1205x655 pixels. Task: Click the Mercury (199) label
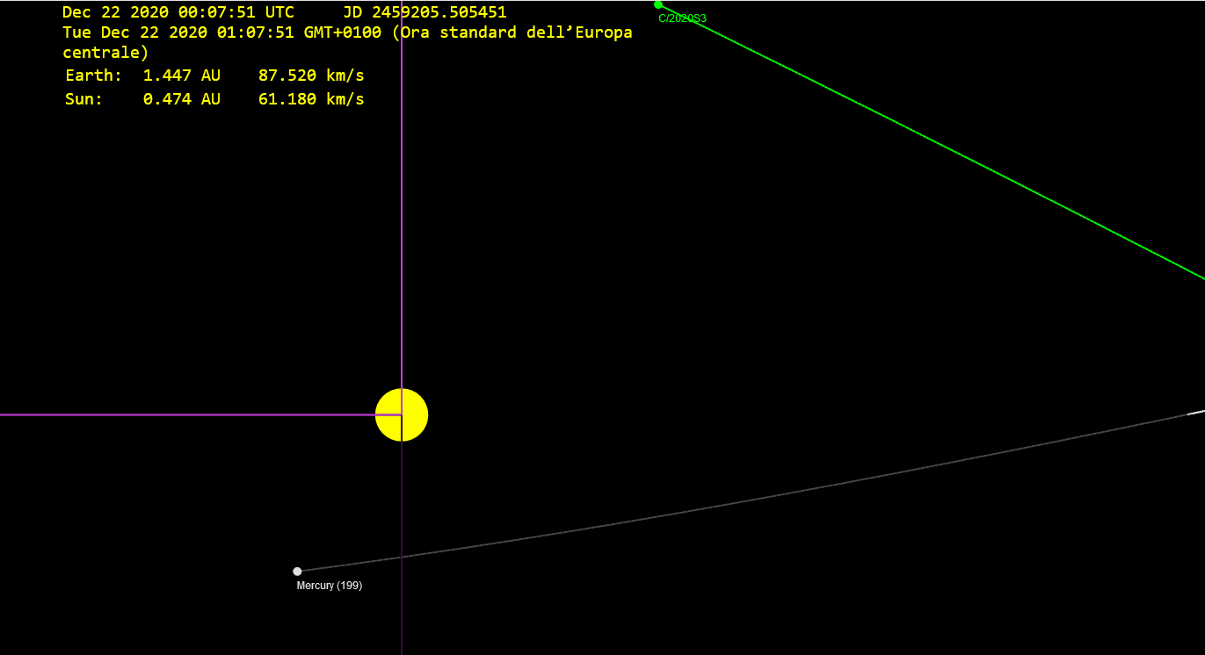(330, 586)
